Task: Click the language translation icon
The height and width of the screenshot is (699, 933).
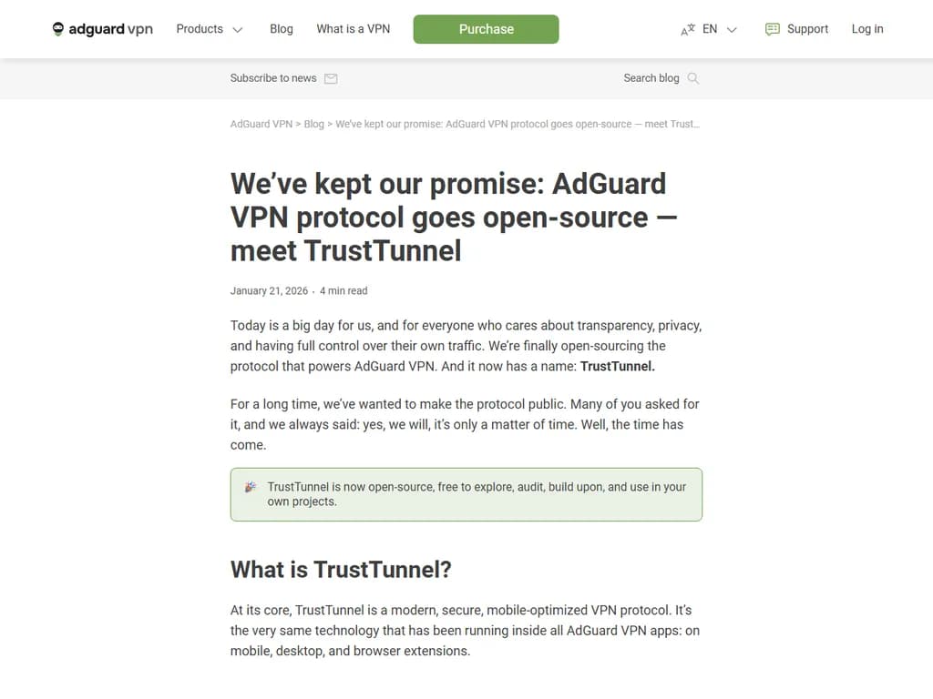Action: tap(688, 28)
